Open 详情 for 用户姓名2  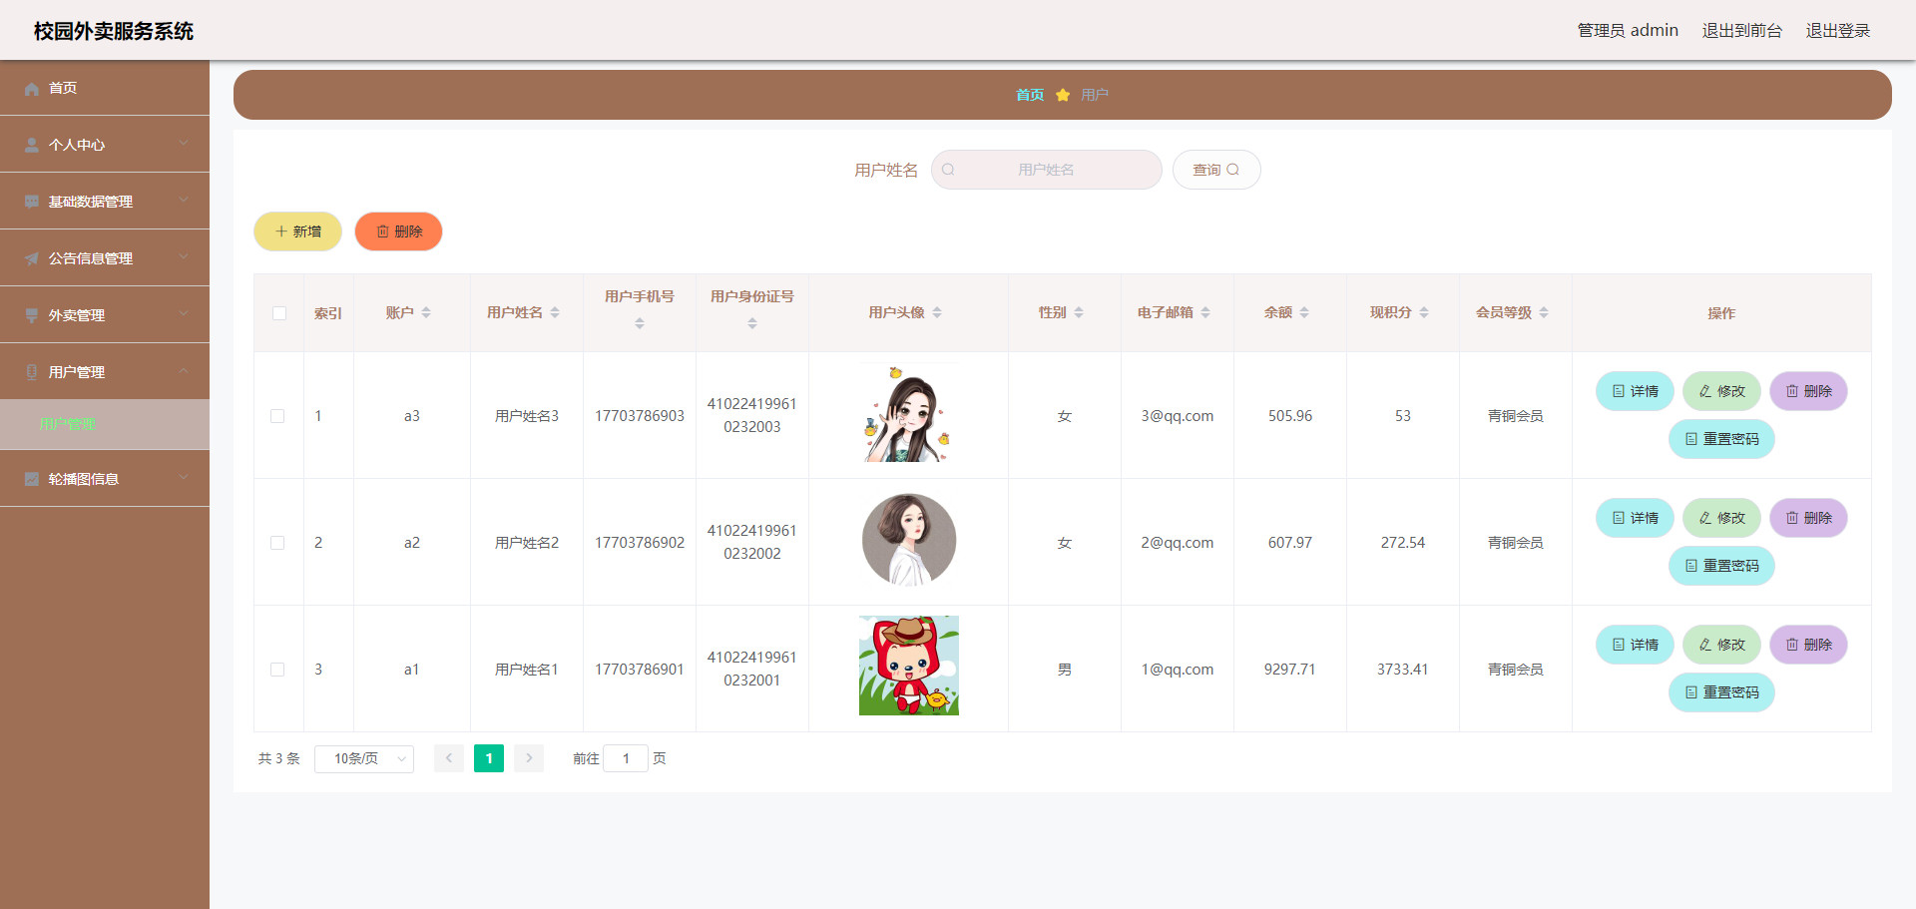click(x=1635, y=518)
